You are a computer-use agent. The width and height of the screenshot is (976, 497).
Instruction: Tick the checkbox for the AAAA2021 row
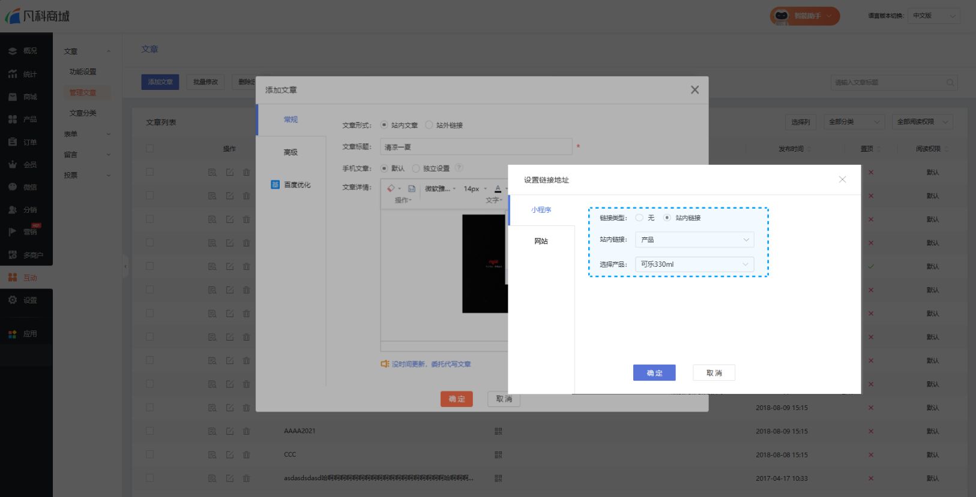point(149,431)
